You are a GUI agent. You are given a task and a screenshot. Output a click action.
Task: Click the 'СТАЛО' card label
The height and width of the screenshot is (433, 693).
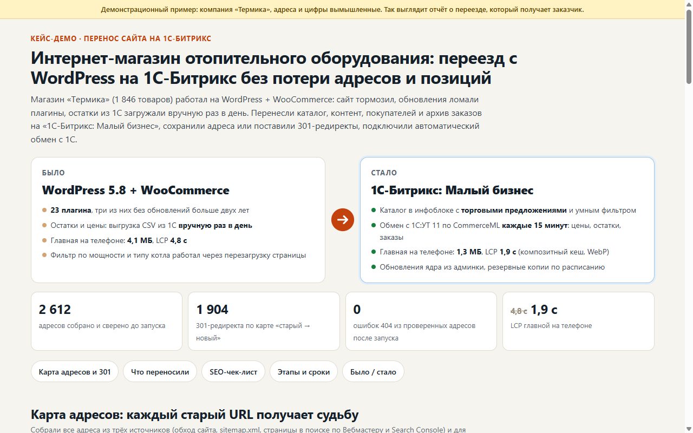point(384,173)
